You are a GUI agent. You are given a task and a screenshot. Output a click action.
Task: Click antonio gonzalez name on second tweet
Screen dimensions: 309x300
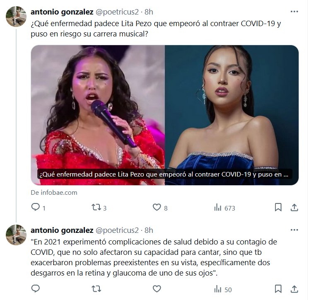pyautogui.click(x=62, y=230)
